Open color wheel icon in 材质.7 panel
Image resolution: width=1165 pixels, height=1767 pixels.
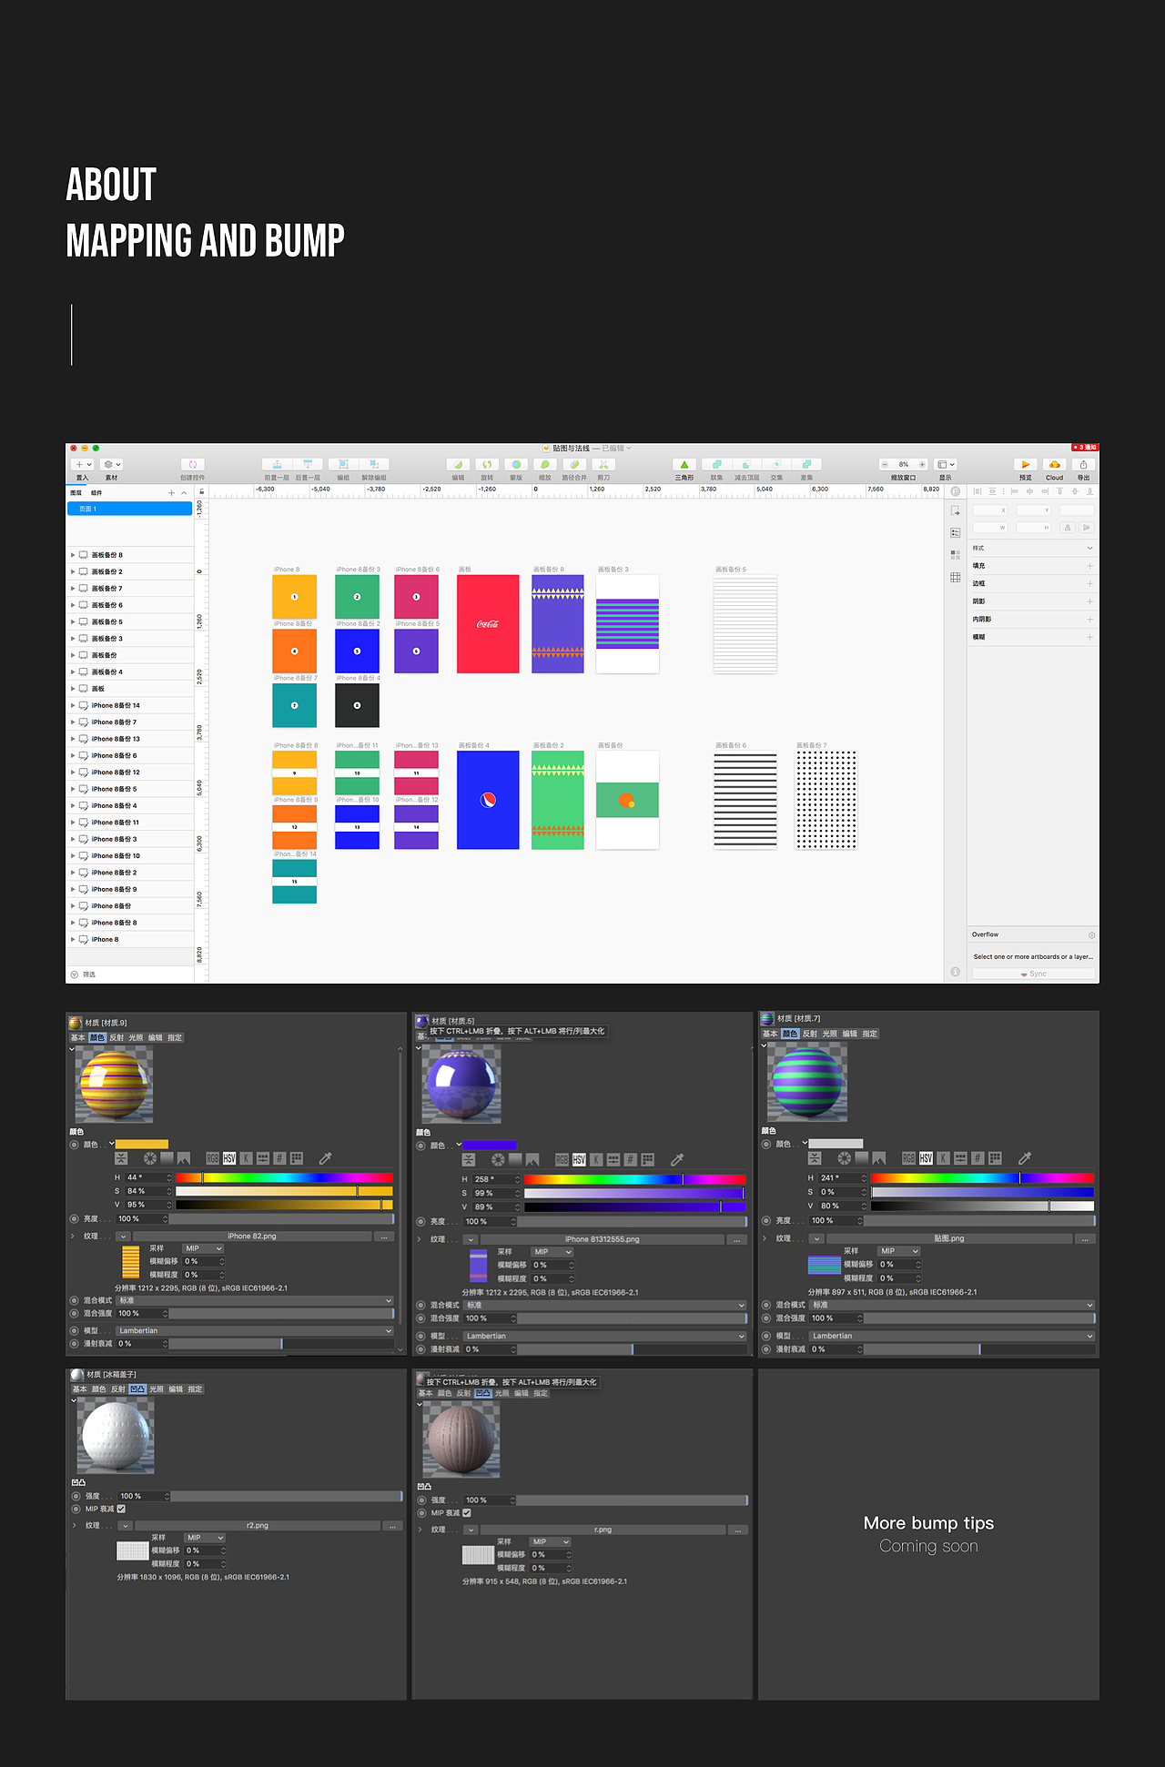click(845, 1158)
